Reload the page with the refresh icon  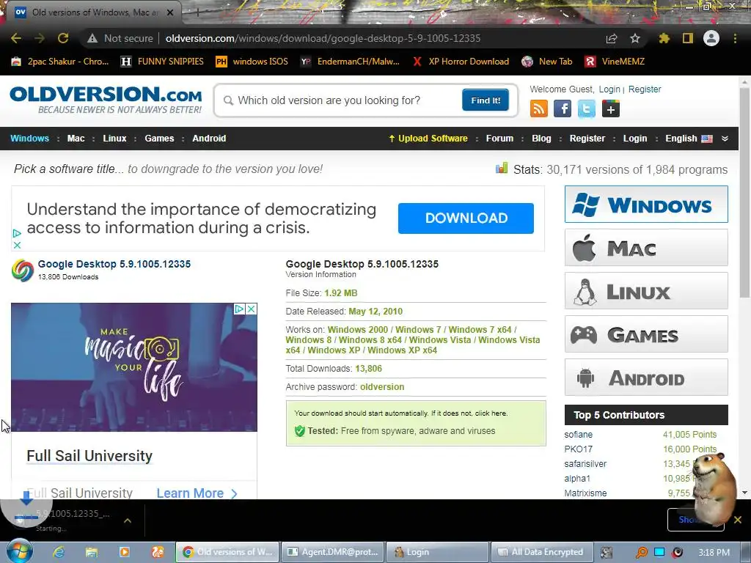63,38
